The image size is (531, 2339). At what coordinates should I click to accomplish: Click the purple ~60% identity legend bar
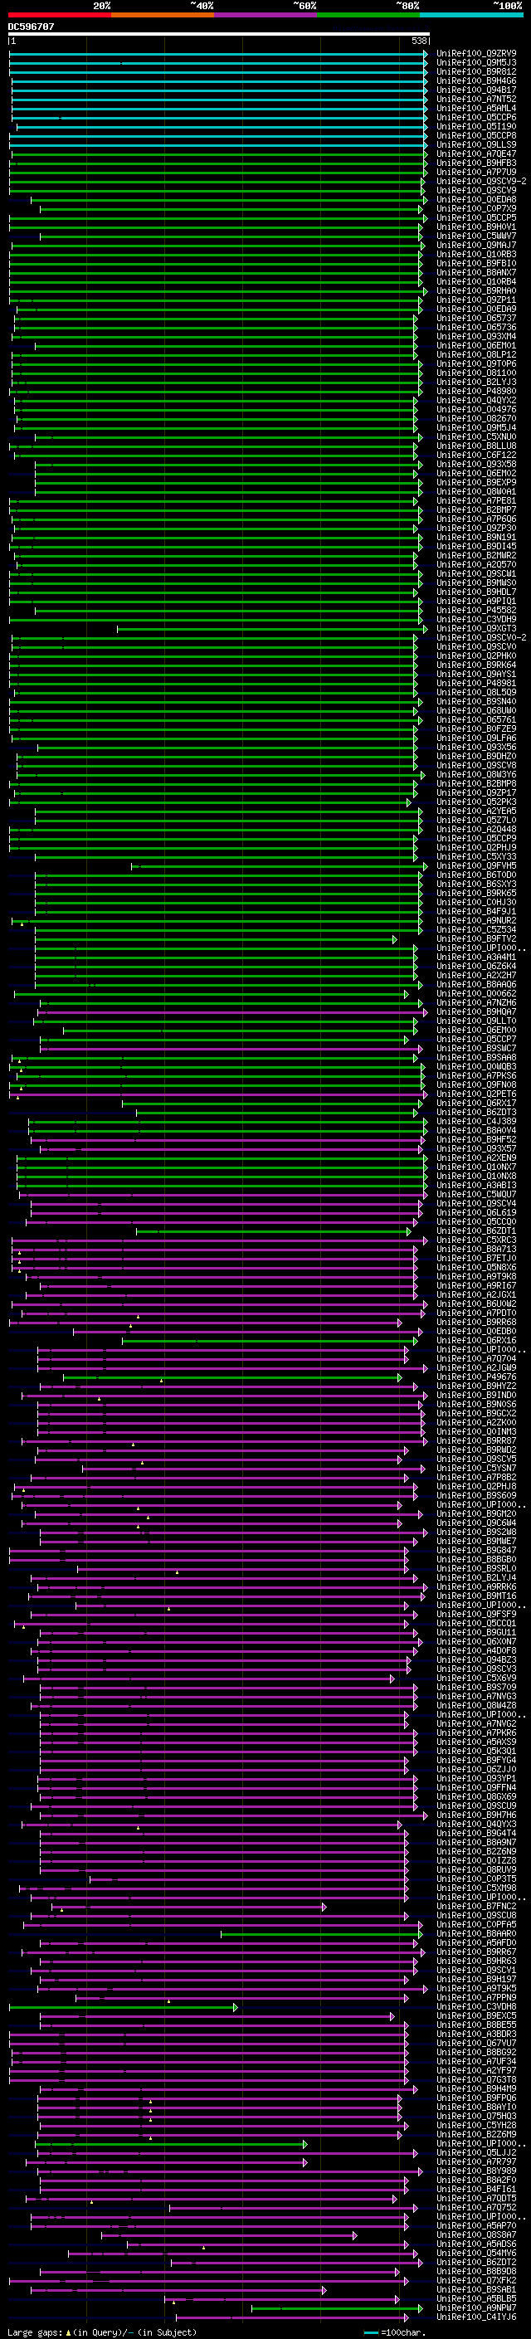point(265,15)
